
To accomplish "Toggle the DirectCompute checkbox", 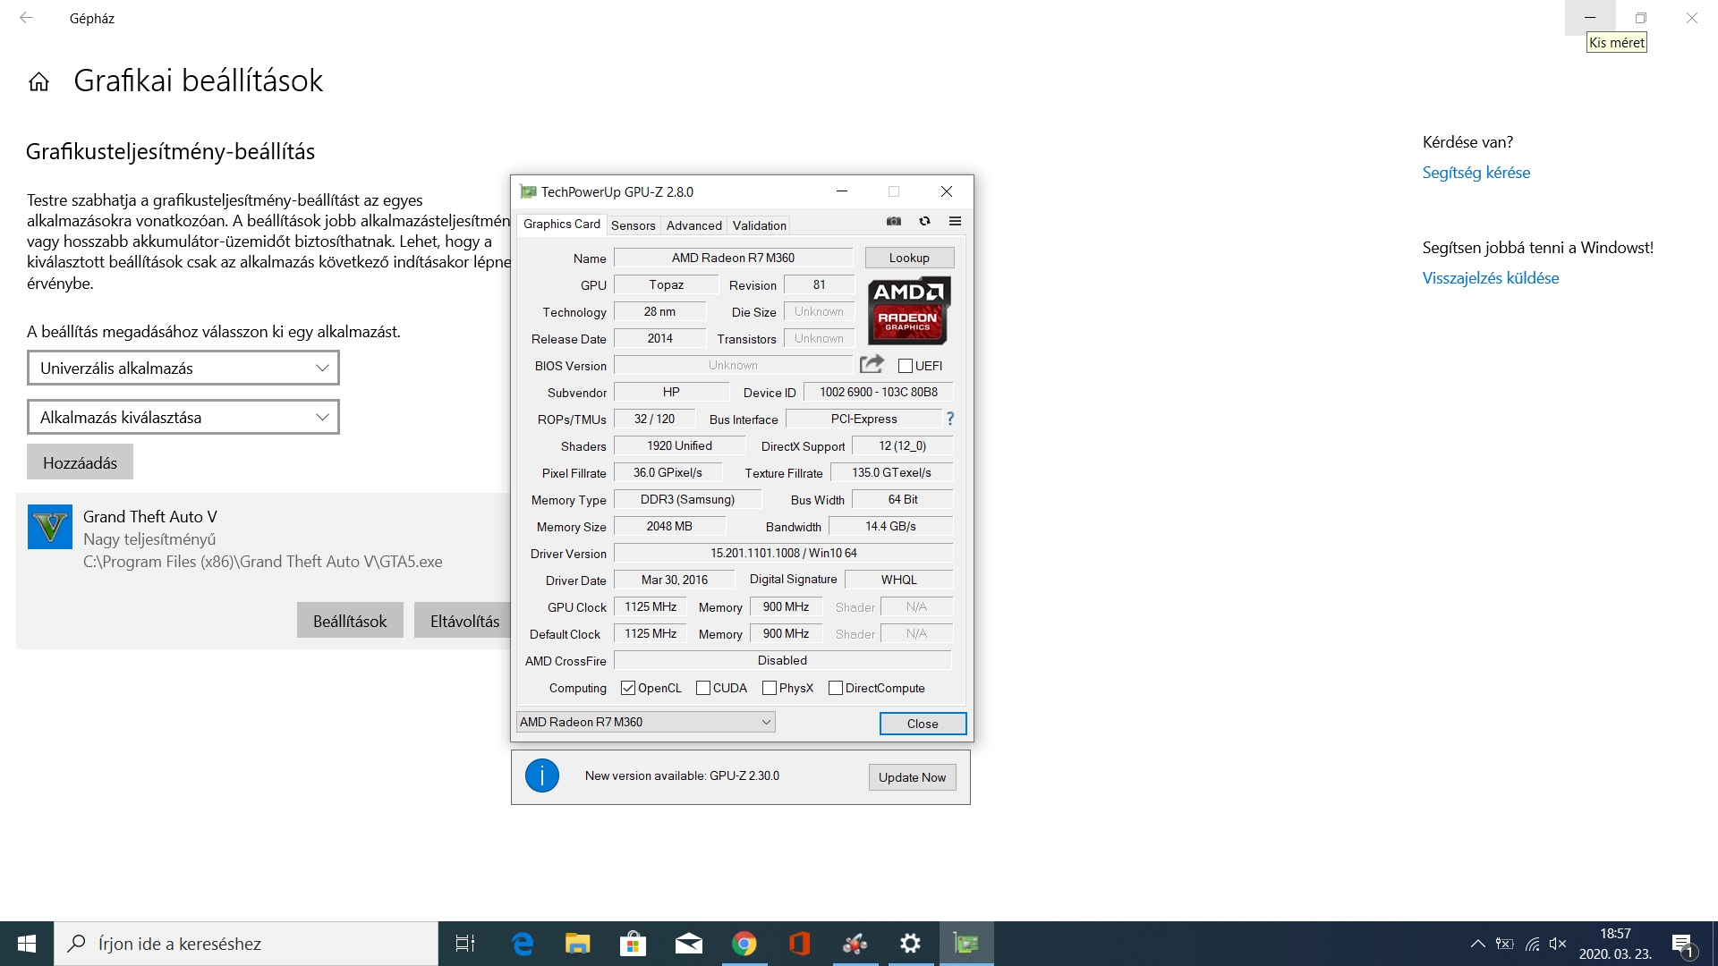I will coord(836,688).
